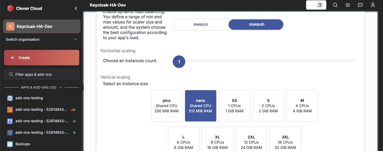Open the Keycloak-HA-Dev organisation selector
The height and width of the screenshot is (151, 383).
[42, 26]
